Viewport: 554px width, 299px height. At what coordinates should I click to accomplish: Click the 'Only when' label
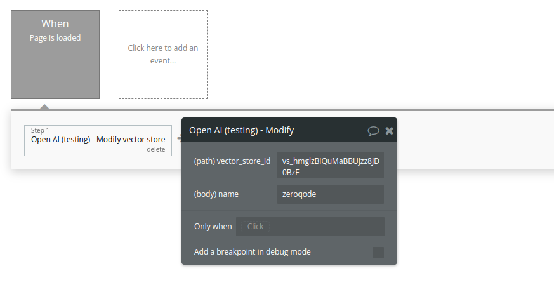coord(213,227)
